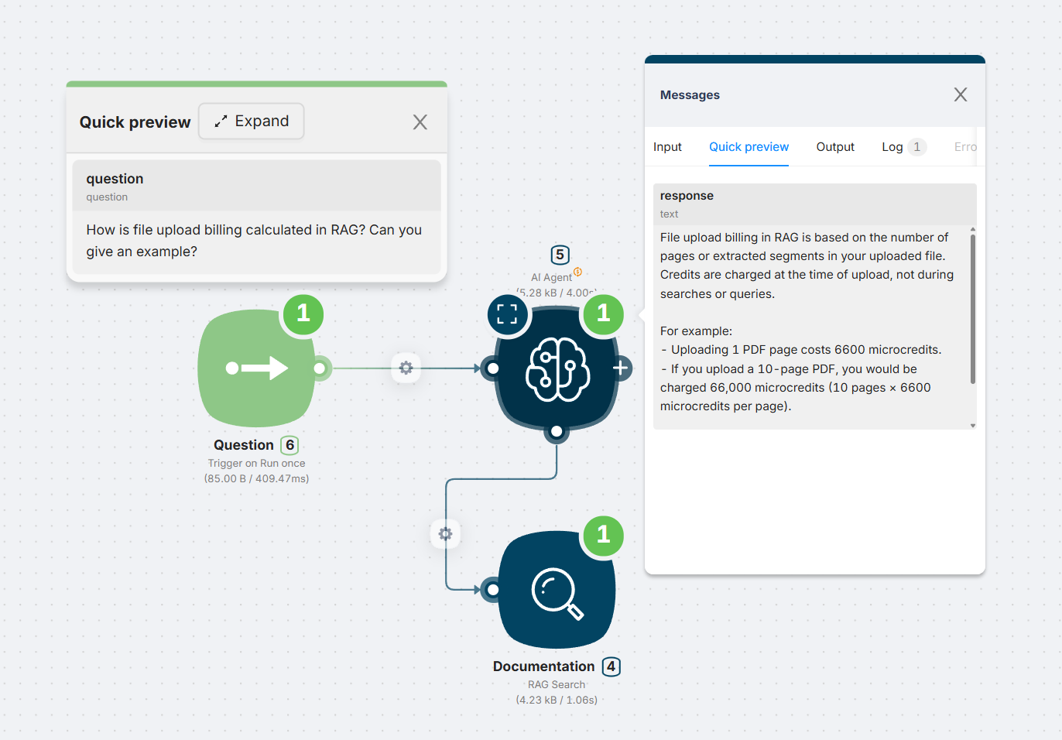Click the plus connector on AI Agent node
Image resolution: width=1062 pixels, height=740 pixels.
pos(621,368)
